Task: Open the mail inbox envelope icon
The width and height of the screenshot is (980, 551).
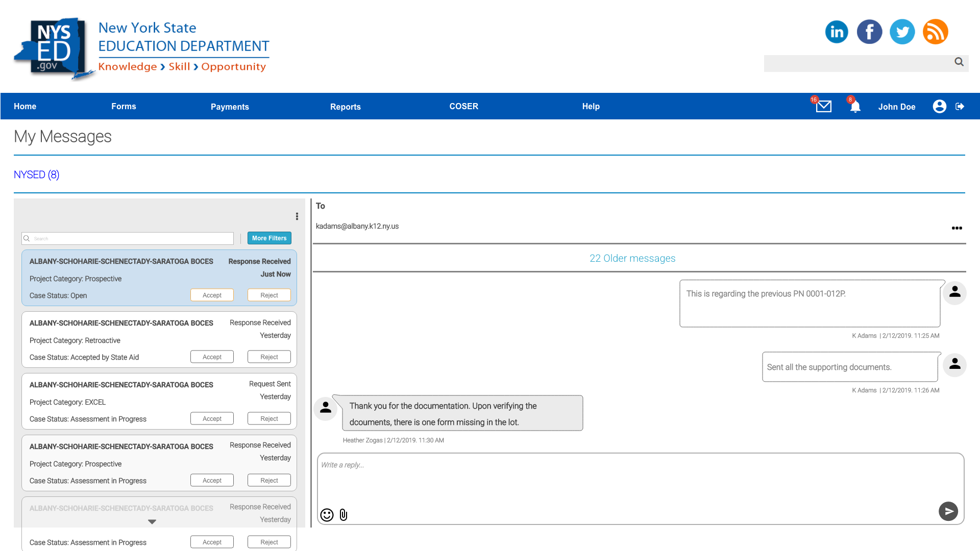Action: click(x=823, y=106)
